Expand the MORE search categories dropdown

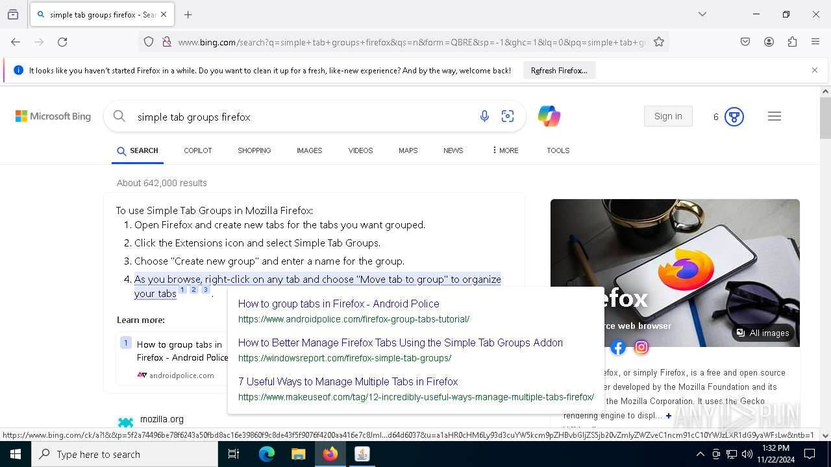coord(505,150)
